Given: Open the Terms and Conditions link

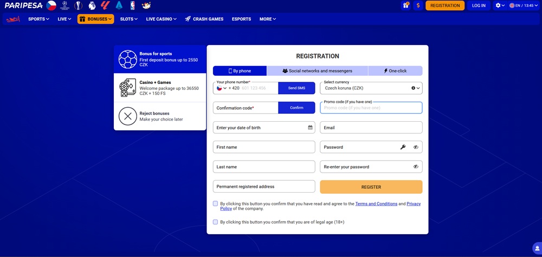Looking at the screenshot, I should coord(376,204).
